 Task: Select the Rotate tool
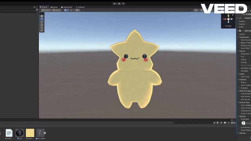pos(42,22)
